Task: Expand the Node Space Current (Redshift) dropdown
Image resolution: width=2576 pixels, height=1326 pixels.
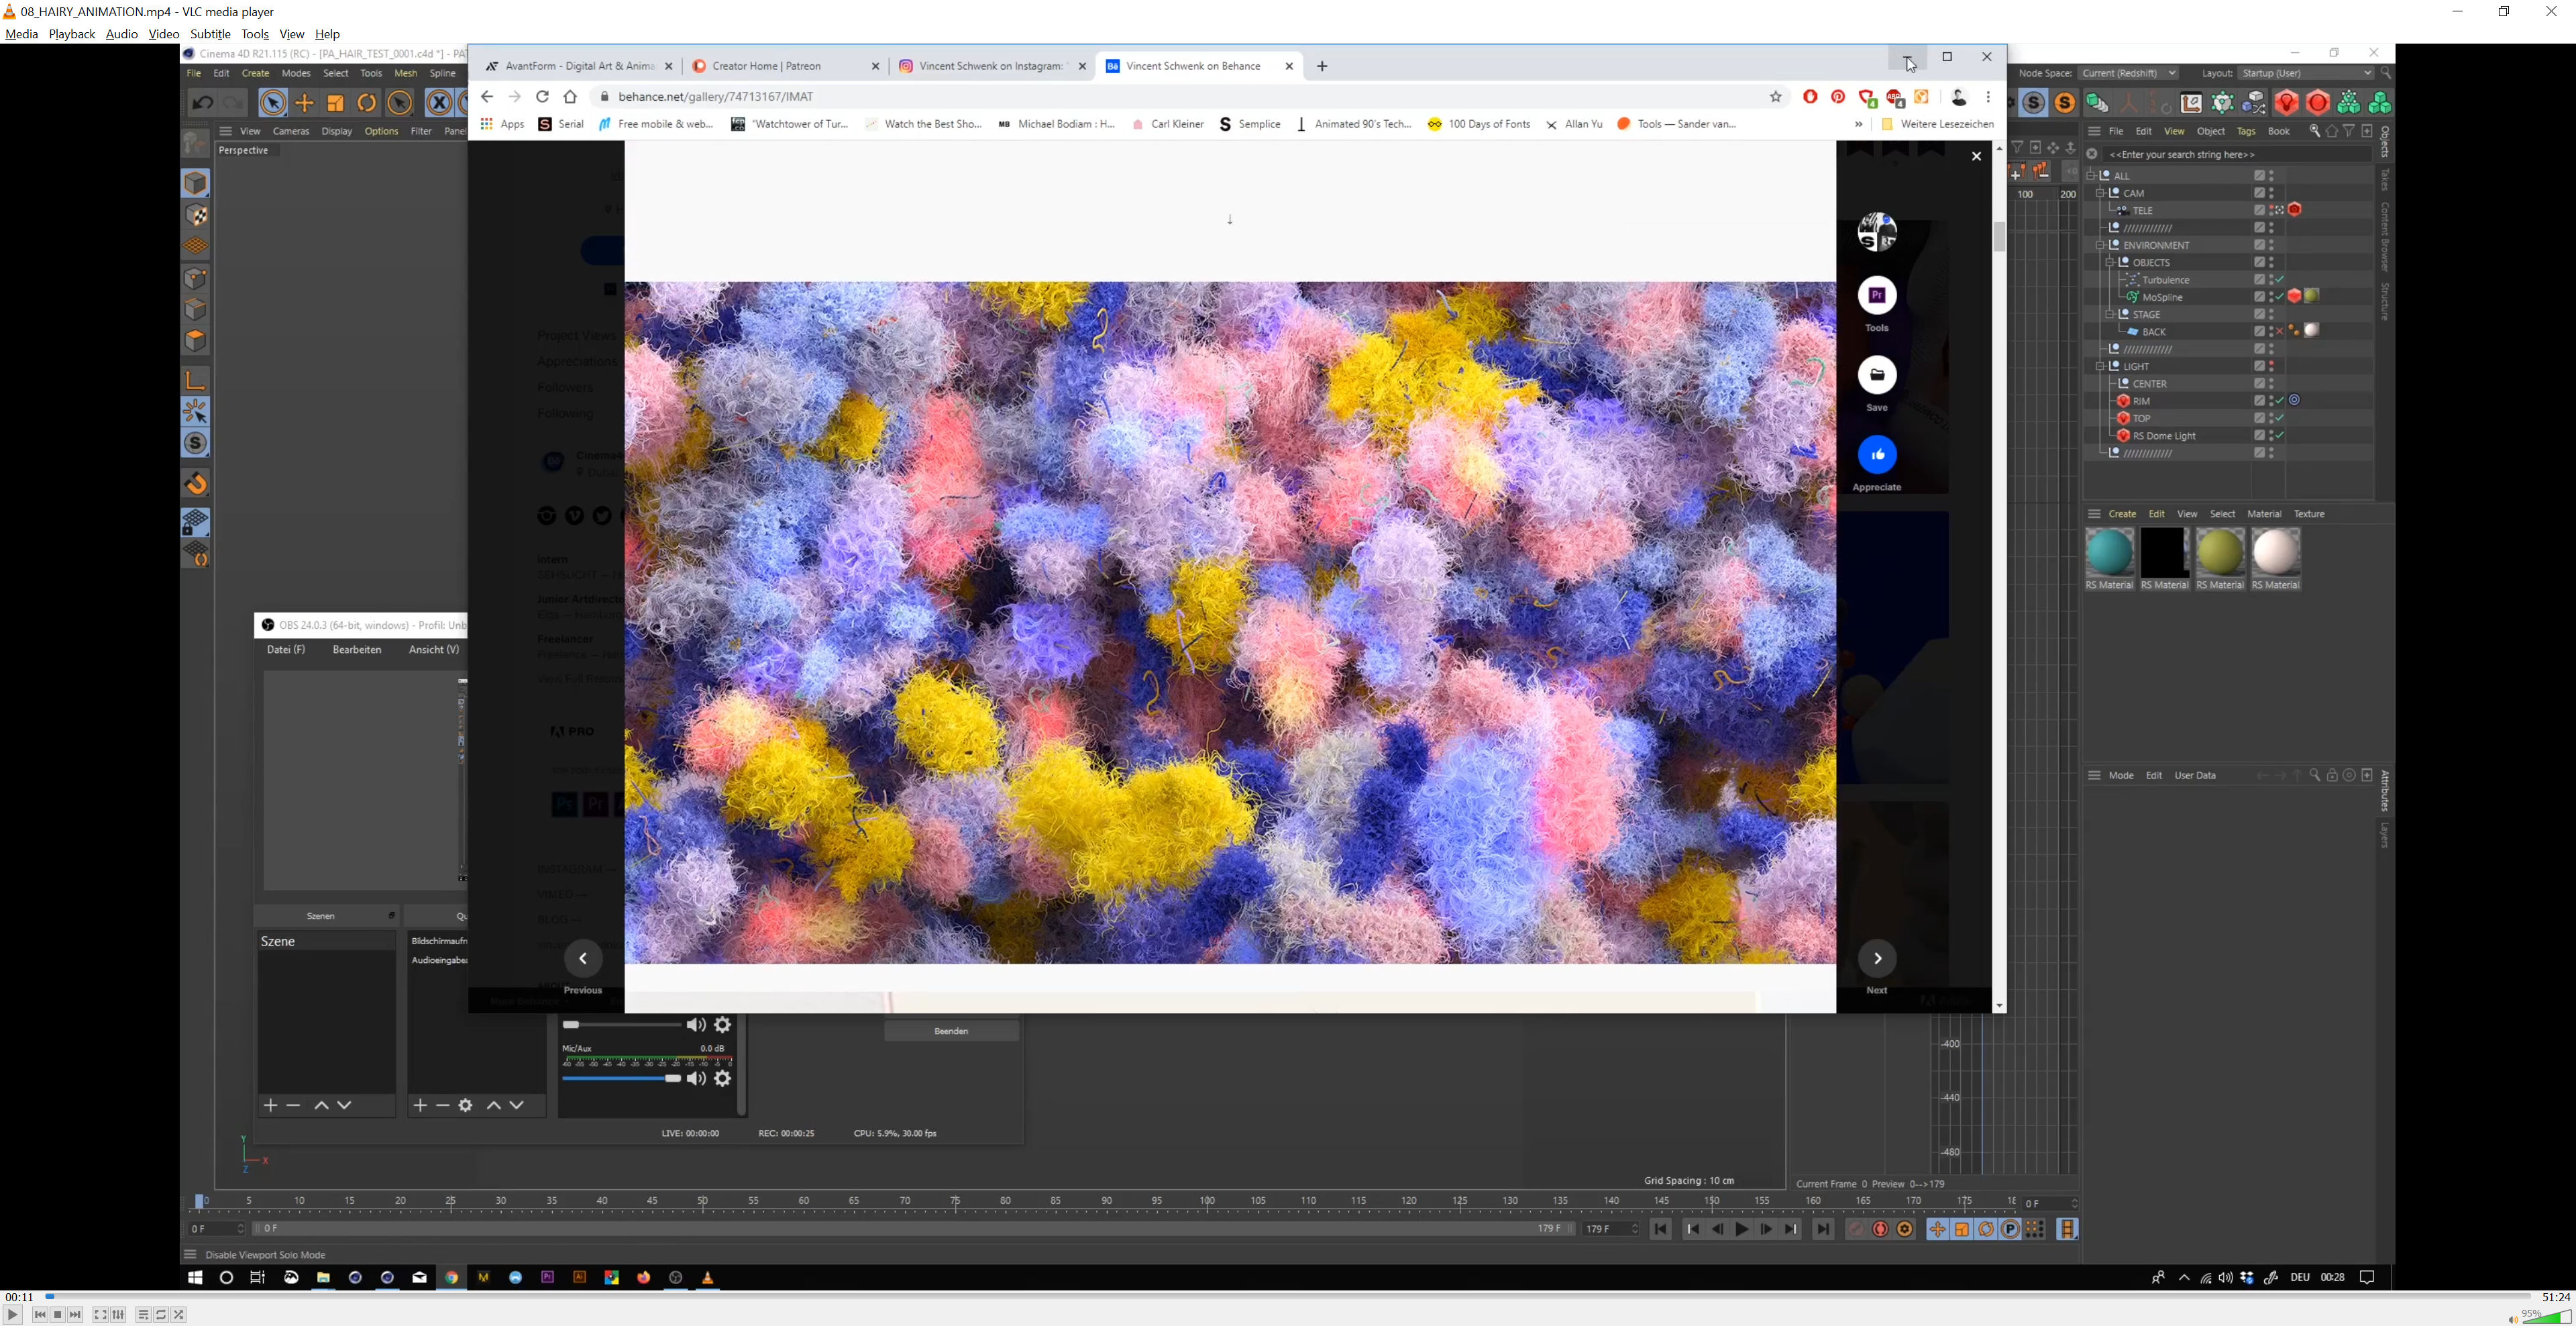Action: pyautogui.click(x=2128, y=73)
